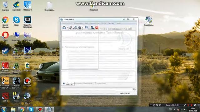Viewport: 200px width, 112px height.
Task: Click the emoticon button beside chat input
Action: (x=134, y=89)
